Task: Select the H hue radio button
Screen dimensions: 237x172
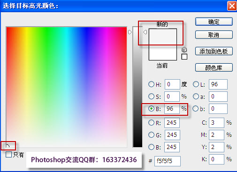Action: tap(151, 84)
